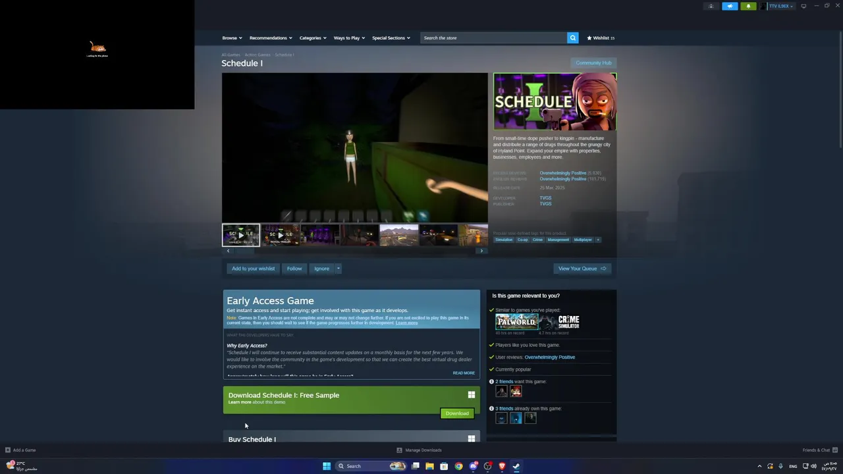Click the Add a Game plus icon
Image resolution: width=843 pixels, height=474 pixels.
8,450
